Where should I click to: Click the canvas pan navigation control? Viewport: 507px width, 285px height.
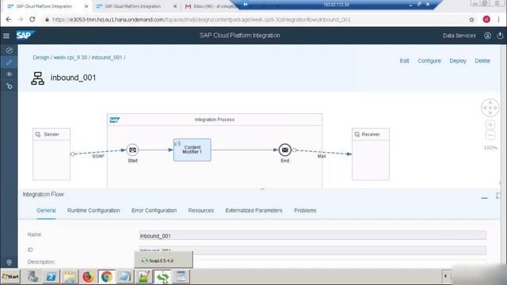[x=490, y=108]
